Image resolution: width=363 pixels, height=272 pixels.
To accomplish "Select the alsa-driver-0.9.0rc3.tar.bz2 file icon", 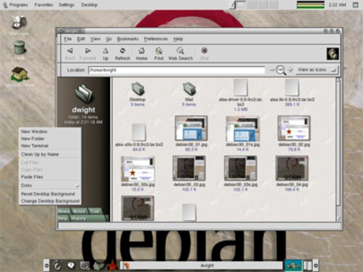I will [240, 87].
